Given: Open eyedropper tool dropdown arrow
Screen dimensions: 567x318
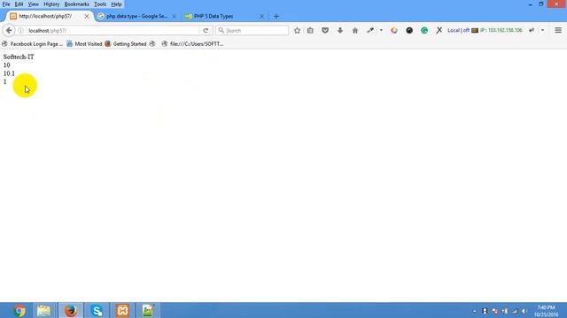Looking at the screenshot, I should (381, 30).
